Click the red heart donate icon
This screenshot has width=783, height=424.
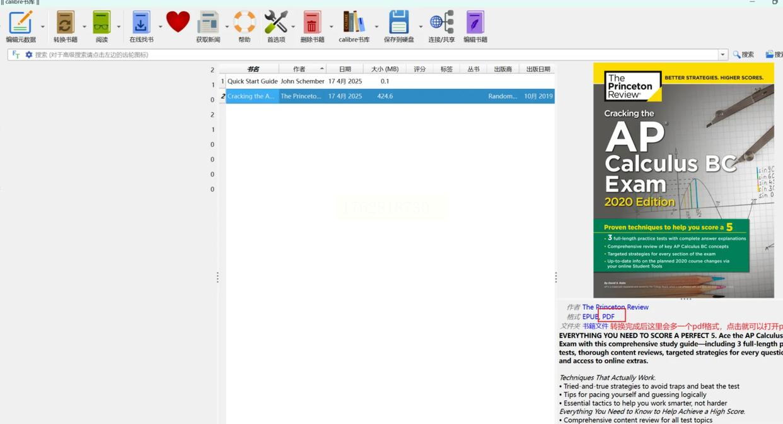pyautogui.click(x=178, y=22)
